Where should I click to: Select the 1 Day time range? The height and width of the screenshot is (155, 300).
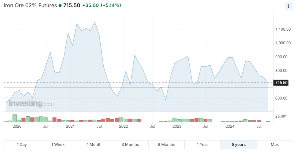pyautogui.click(x=22, y=145)
